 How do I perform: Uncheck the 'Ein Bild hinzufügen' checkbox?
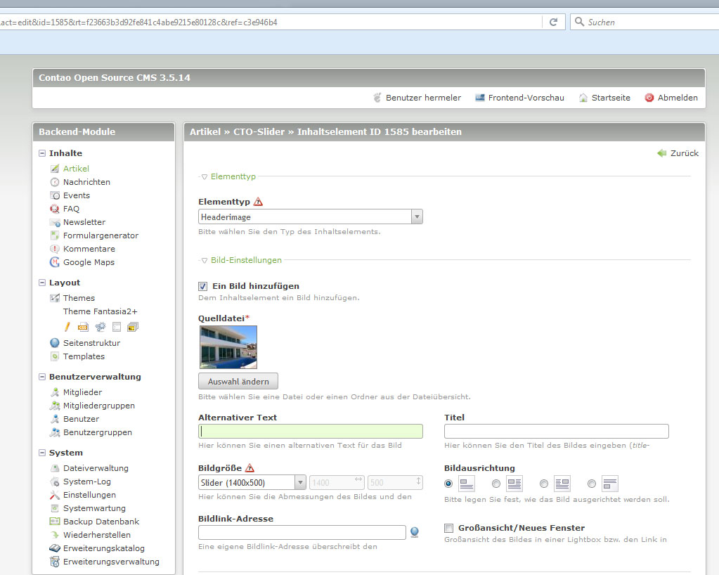pyautogui.click(x=203, y=286)
